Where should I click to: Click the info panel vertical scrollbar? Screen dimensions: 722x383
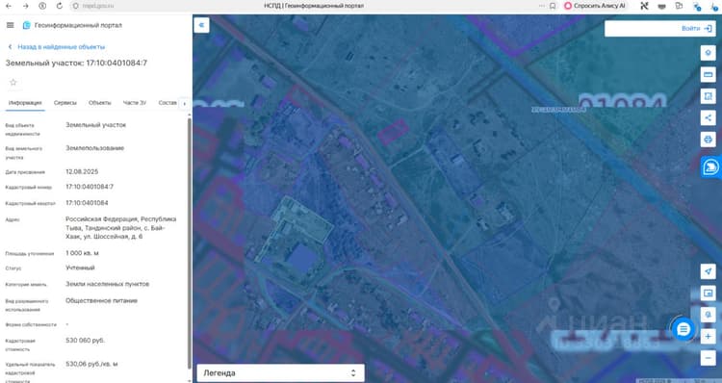[190, 243]
